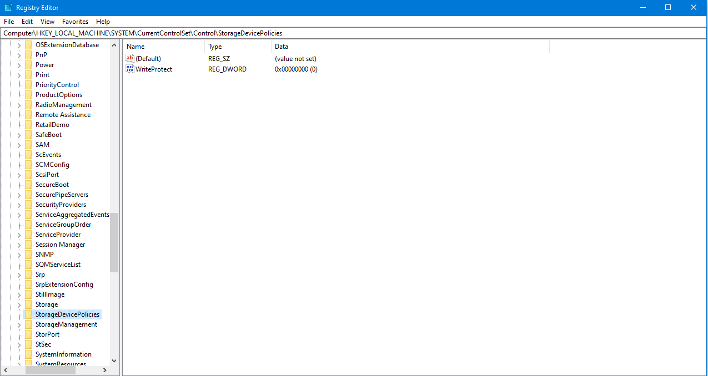Click the (Default) string value icon
Image resolution: width=708 pixels, height=376 pixels.
[130, 58]
